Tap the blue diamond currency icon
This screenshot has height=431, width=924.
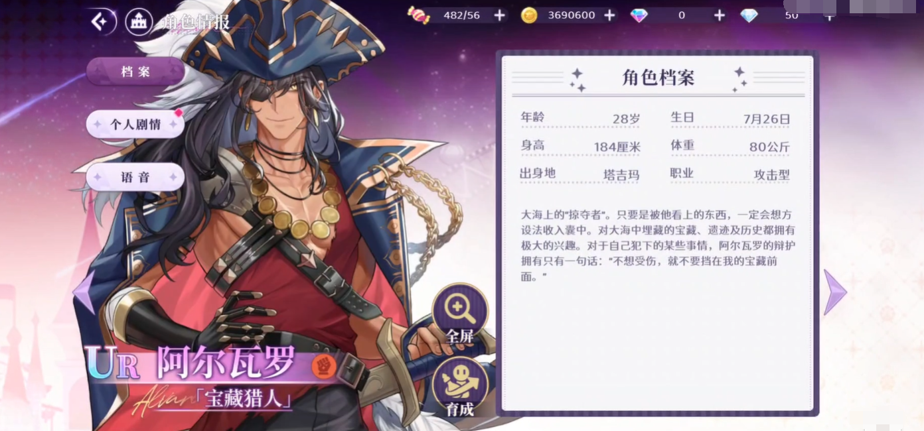tap(749, 15)
